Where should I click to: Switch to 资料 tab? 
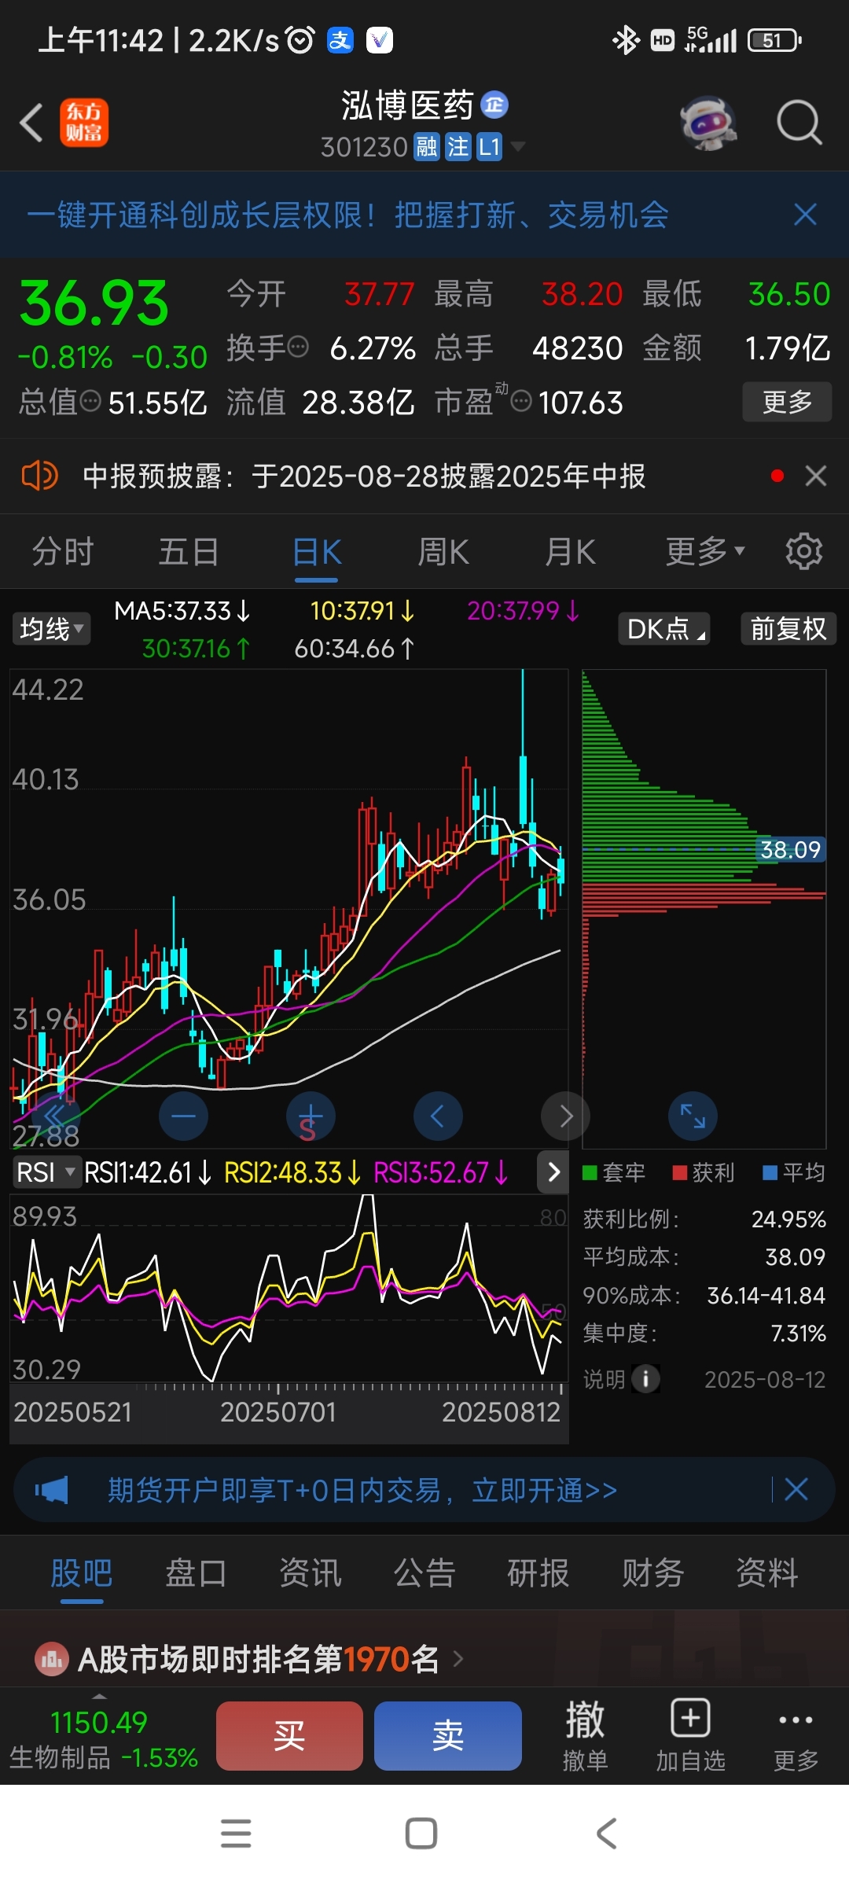pos(767,1573)
